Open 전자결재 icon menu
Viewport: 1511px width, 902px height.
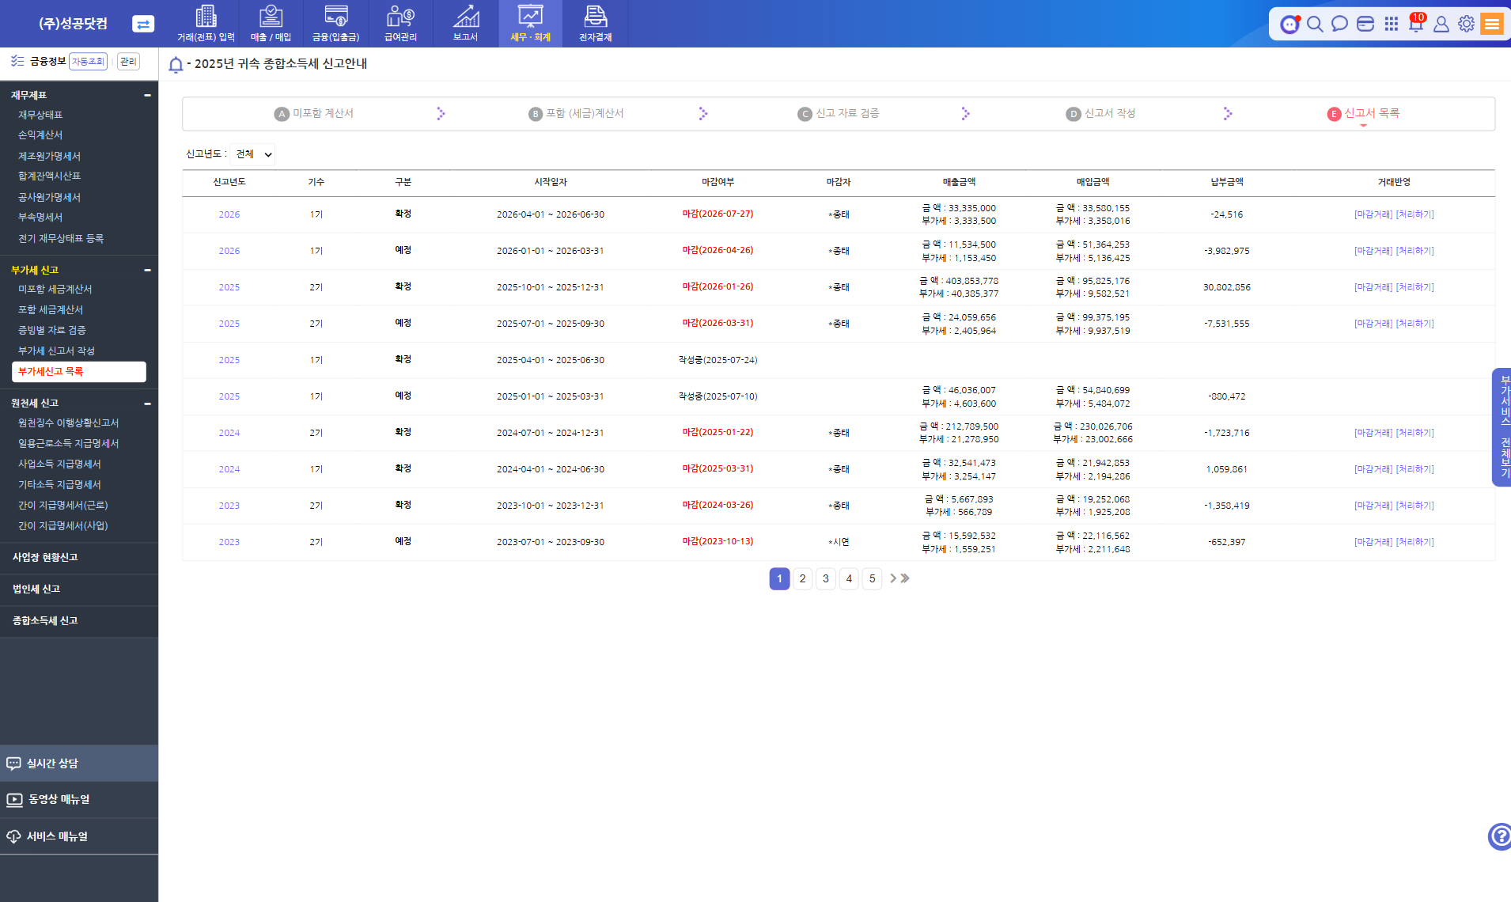pos(595,24)
